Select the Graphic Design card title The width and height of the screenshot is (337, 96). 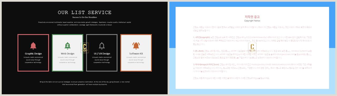33,54
